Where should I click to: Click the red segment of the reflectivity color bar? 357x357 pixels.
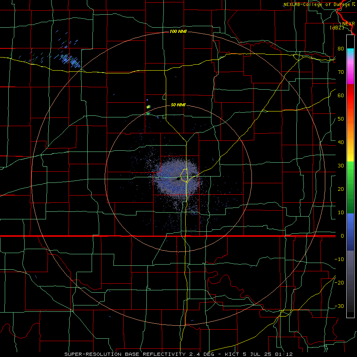pos(350,96)
